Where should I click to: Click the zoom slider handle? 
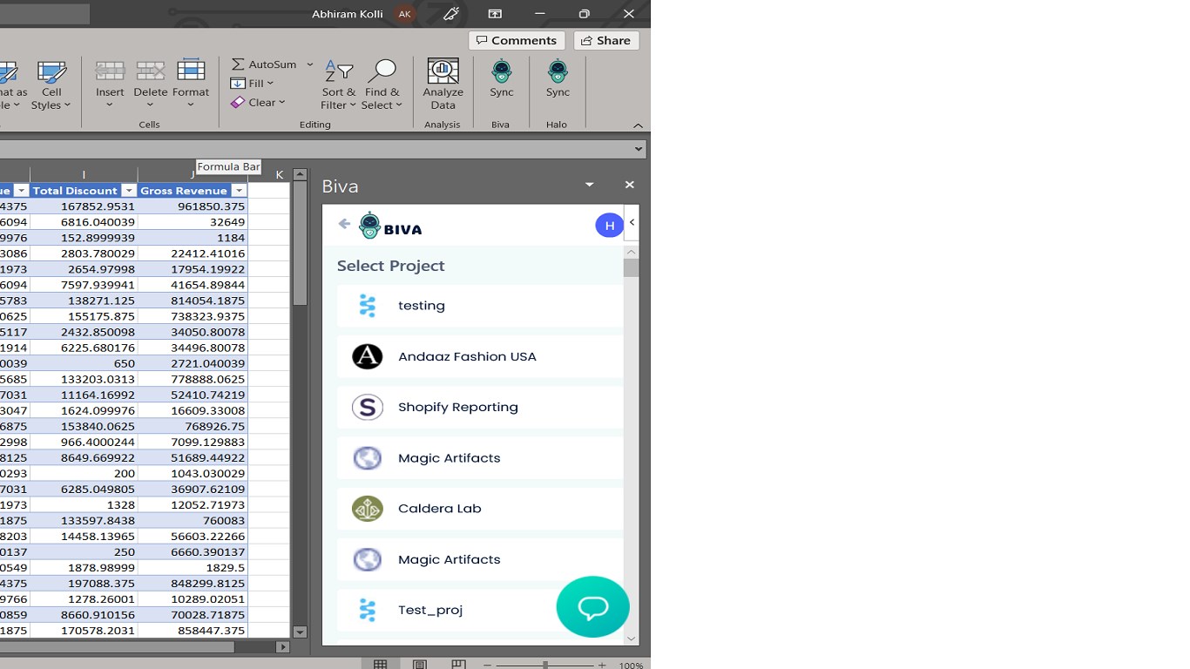[545, 666]
